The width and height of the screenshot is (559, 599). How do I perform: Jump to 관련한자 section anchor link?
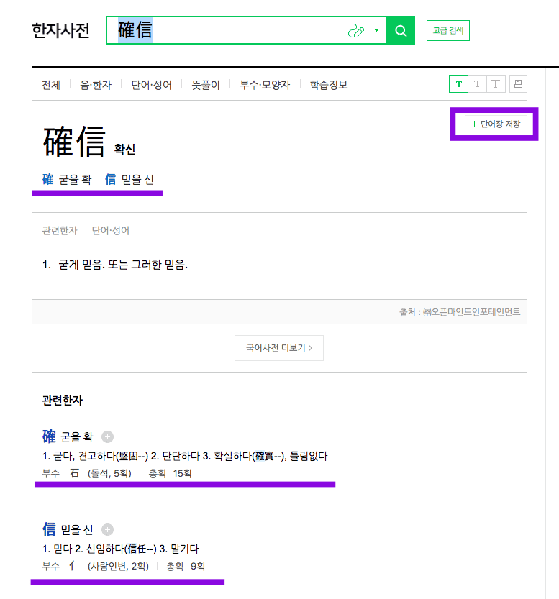[x=60, y=230]
